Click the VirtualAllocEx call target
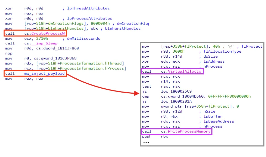This screenshot has height=157, width=266. [x=185, y=71]
